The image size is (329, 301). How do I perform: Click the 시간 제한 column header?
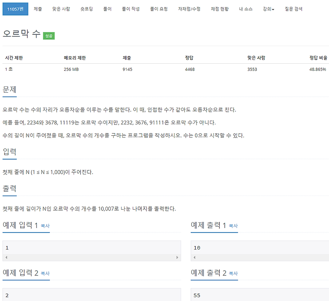(x=14, y=58)
